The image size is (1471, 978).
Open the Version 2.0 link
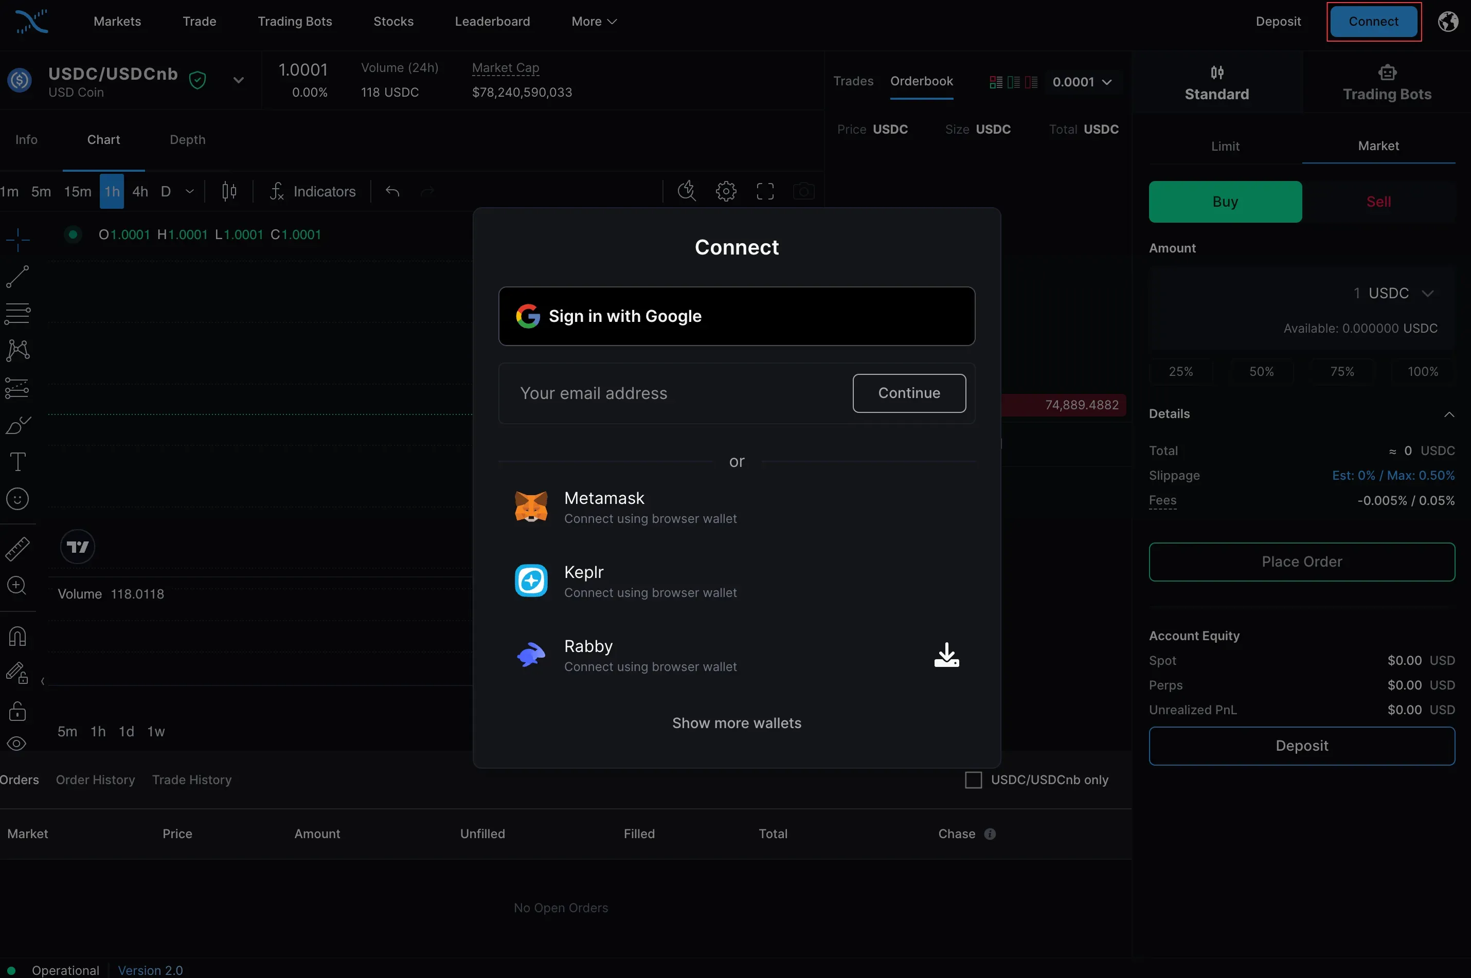[150, 970]
